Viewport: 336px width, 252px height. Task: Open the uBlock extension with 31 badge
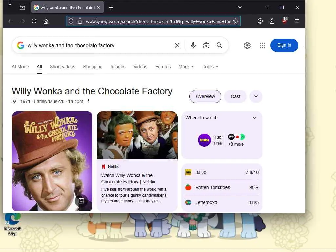[285, 21]
